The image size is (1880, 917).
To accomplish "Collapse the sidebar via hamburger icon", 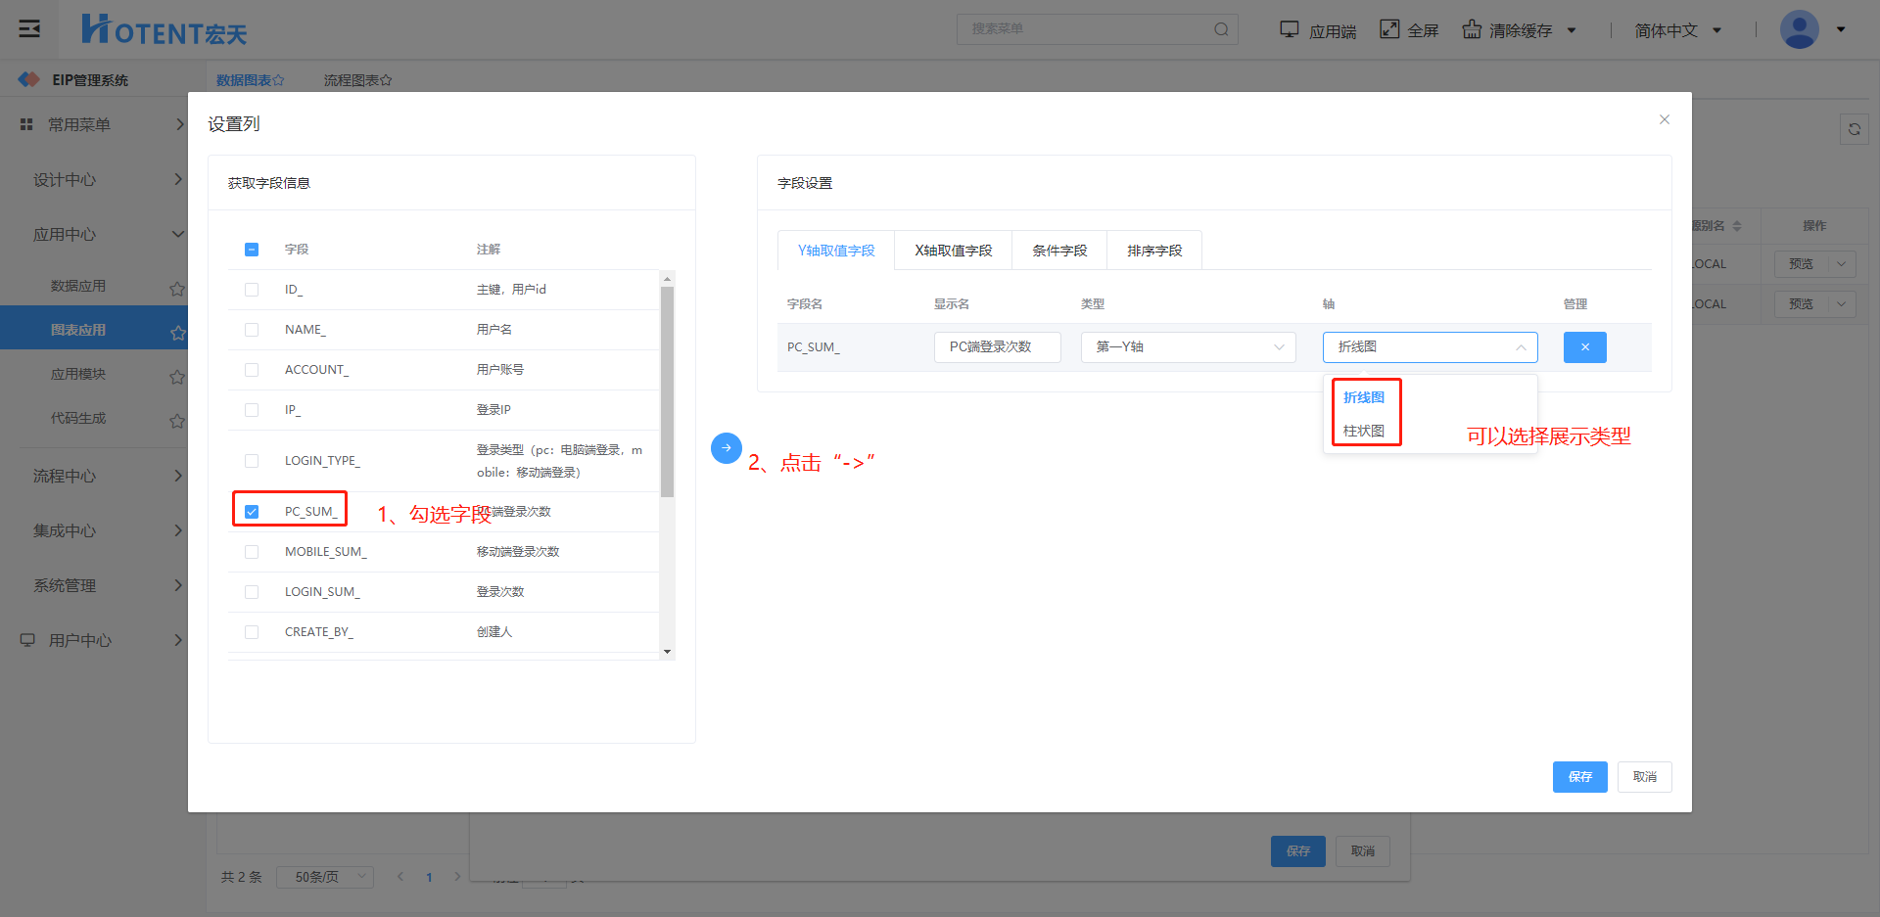I will tap(30, 29).
